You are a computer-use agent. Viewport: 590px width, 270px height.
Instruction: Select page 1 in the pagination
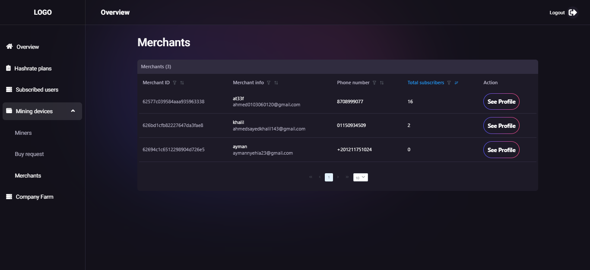(329, 177)
